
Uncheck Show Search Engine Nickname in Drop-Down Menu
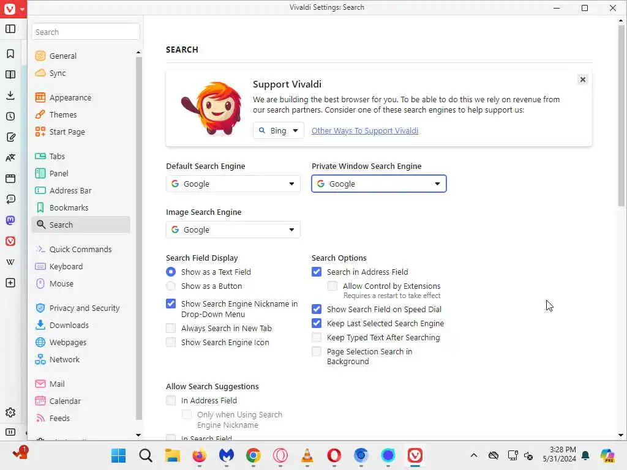pyautogui.click(x=171, y=304)
